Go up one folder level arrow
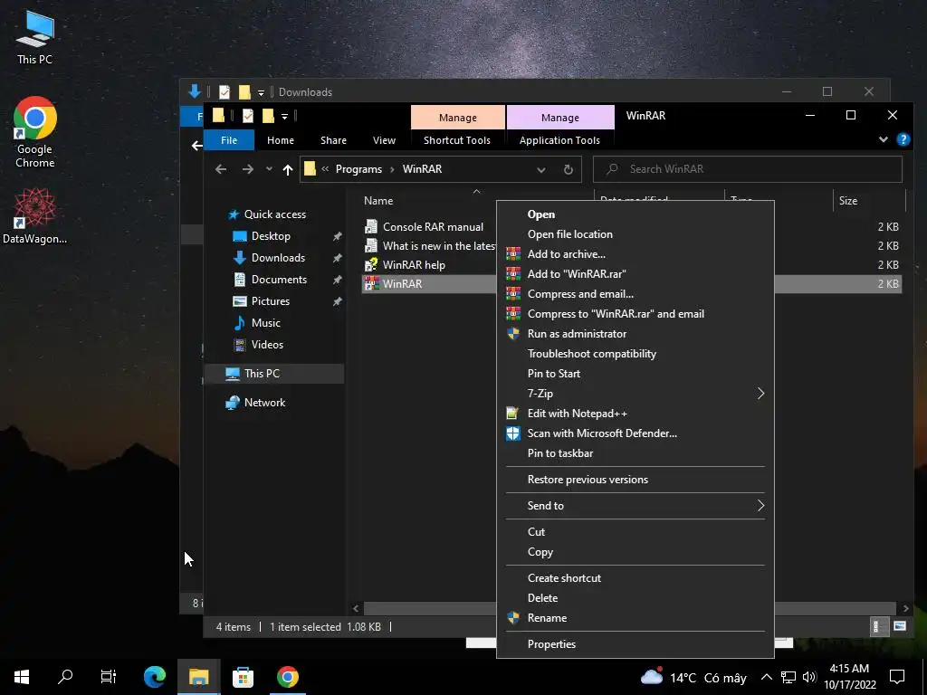The height and width of the screenshot is (695, 927). click(288, 169)
